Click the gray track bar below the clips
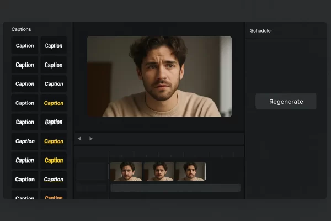Image resolution: width=331 pixels, height=221 pixels. [175, 188]
